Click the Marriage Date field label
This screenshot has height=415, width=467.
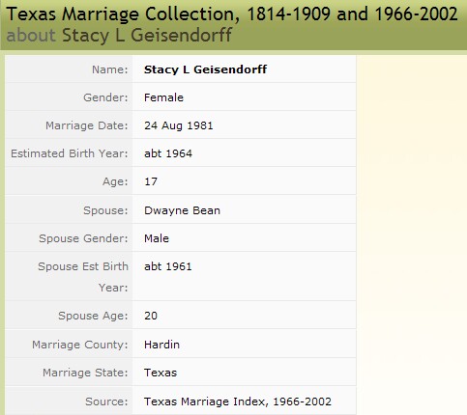point(87,125)
